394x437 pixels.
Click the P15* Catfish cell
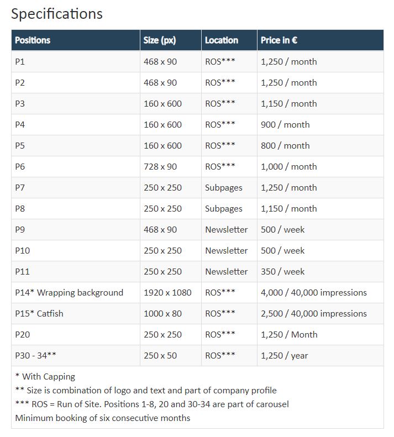(39, 314)
